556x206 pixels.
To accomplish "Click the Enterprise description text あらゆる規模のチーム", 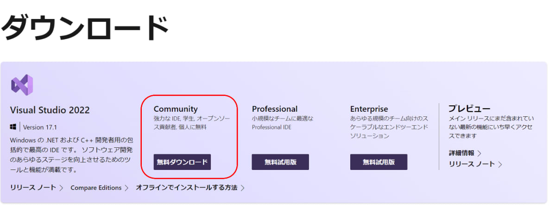I will coord(389,127).
